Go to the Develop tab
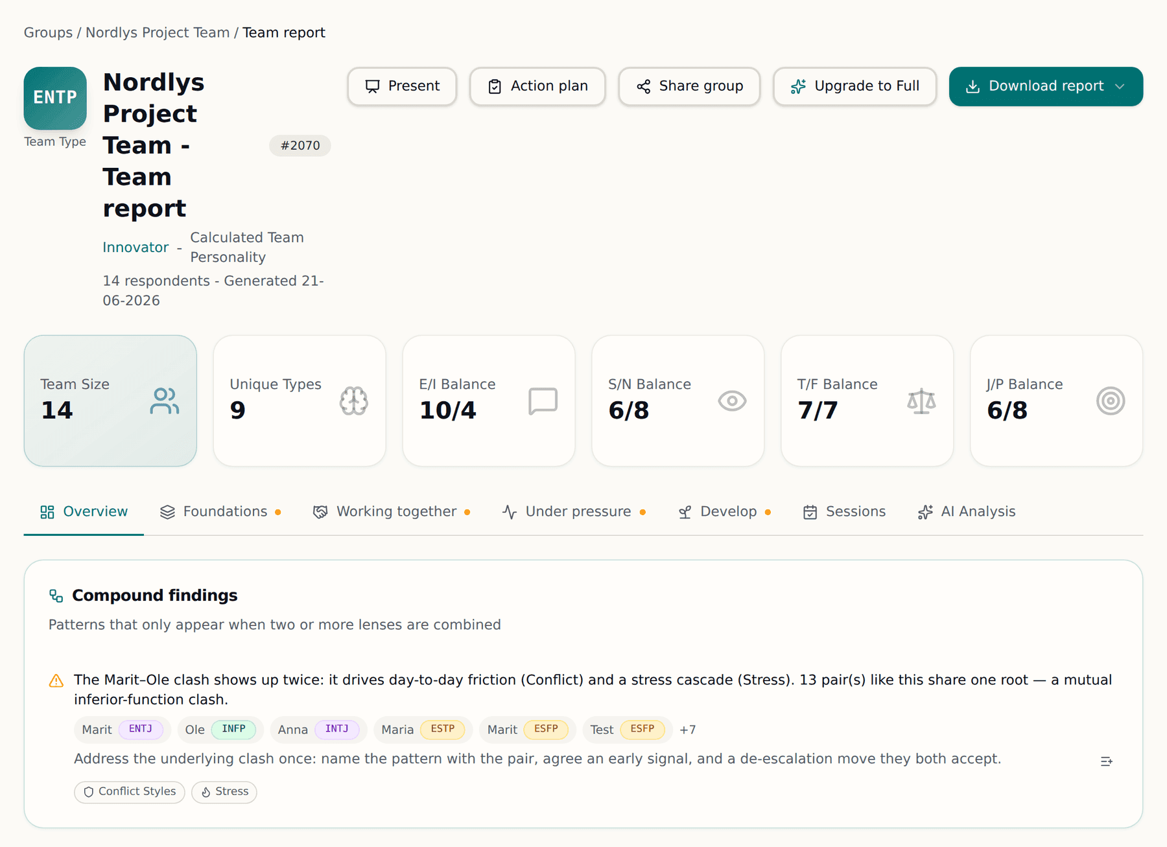 724,512
